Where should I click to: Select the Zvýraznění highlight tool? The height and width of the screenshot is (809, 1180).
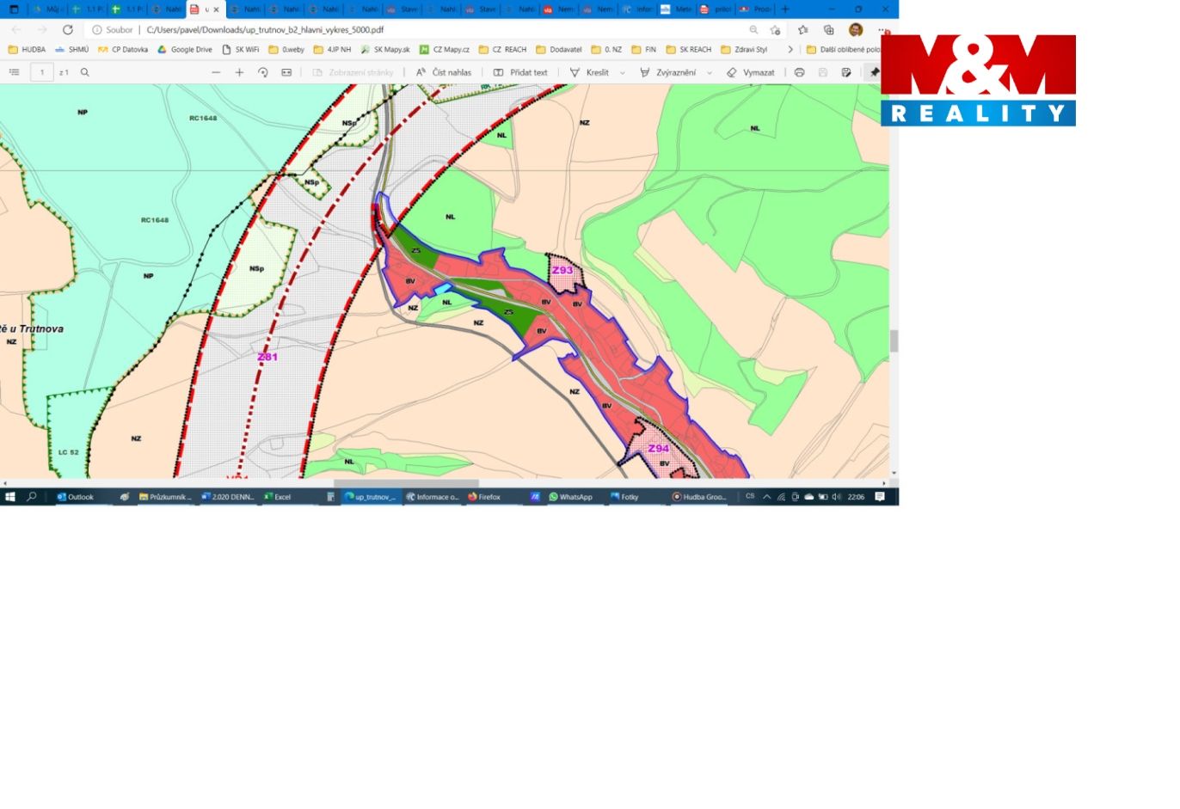[x=668, y=72]
